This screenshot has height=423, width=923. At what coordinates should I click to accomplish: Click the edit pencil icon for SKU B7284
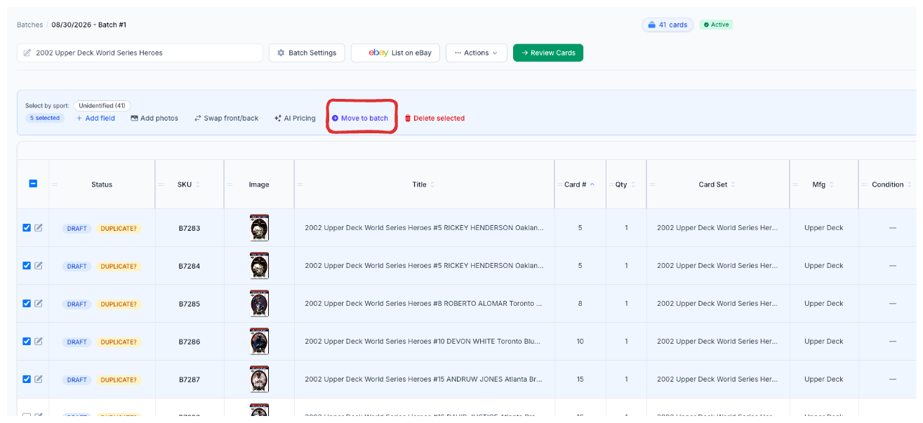39,266
